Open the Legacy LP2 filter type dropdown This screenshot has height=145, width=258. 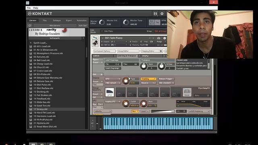(x=113, y=101)
